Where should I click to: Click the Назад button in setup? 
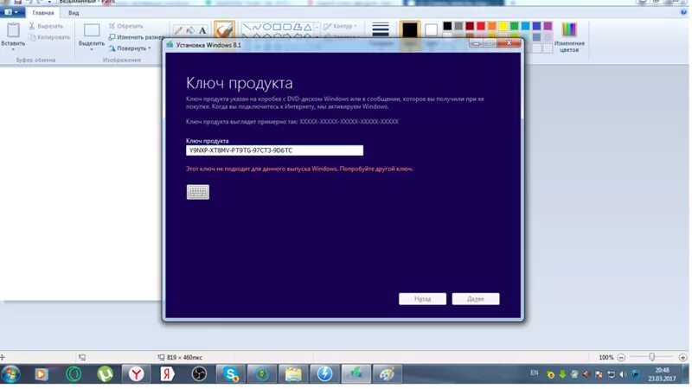[x=422, y=298]
